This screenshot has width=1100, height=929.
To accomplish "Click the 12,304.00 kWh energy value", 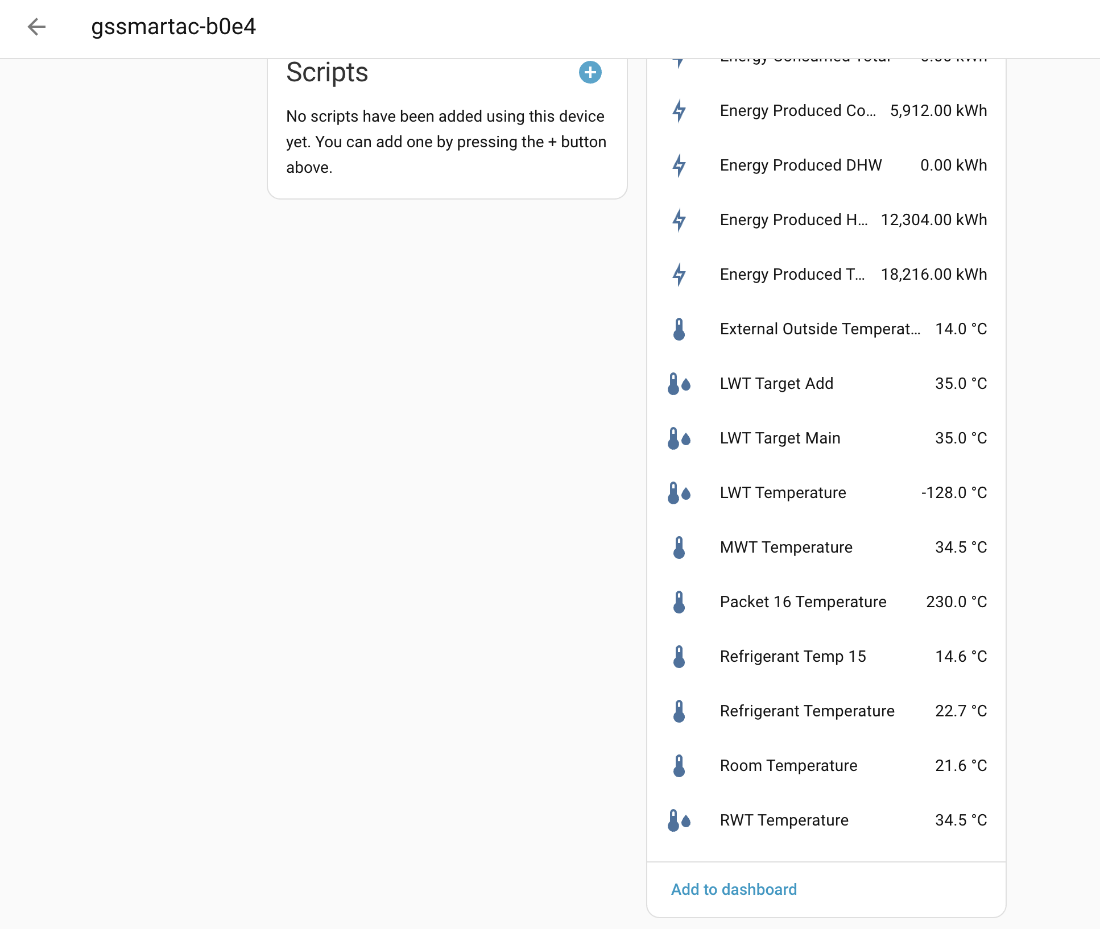I will 933,220.
